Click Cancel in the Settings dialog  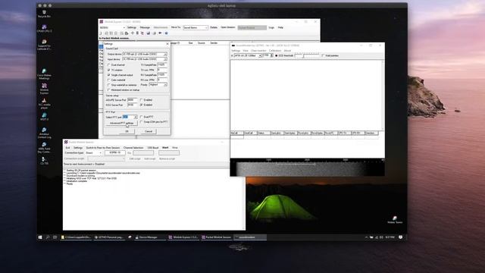tap(149, 131)
